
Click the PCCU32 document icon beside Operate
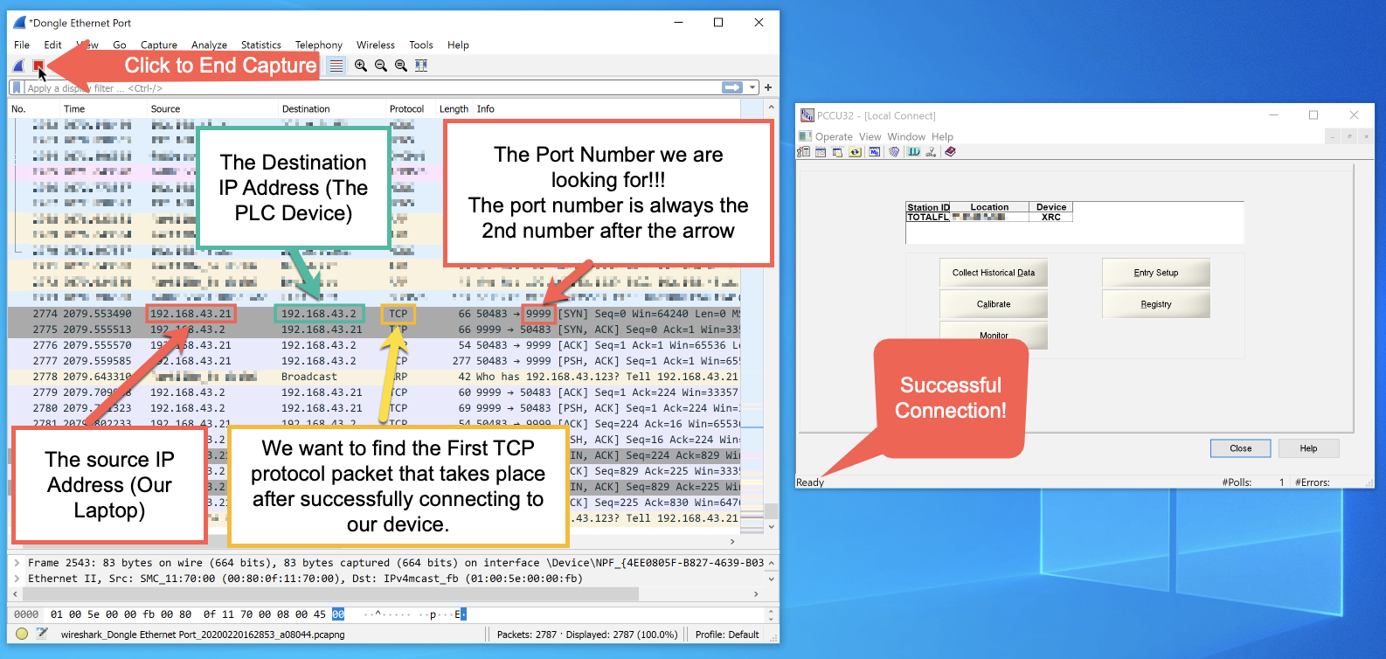click(805, 136)
